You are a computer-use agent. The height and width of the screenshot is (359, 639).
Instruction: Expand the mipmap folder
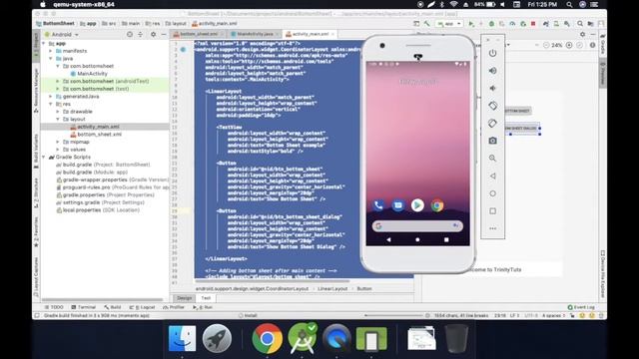58,142
